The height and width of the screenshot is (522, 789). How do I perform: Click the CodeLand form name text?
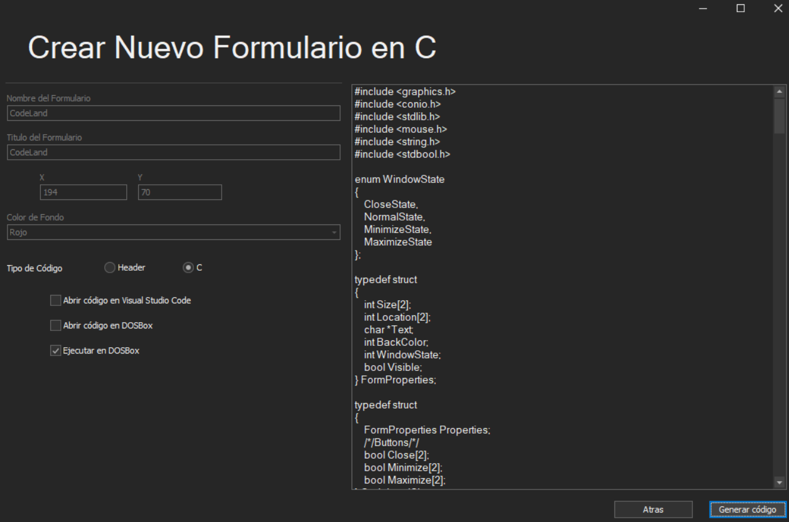coord(25,114)
